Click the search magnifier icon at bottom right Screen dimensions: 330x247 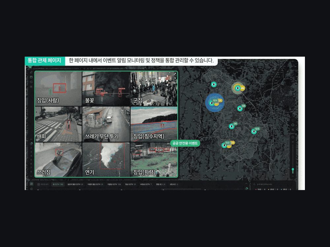coord(254,184)
